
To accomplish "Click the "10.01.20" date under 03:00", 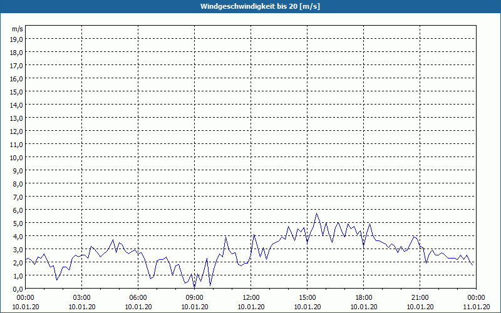I will 82,307.
